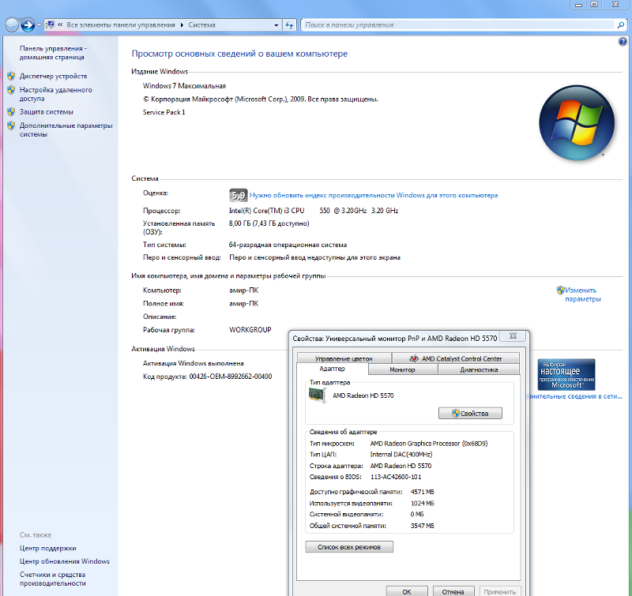Click 'Service Pack 1' text
Image resolution: width=632 pixels, height=596 pixels.
[164, 112]
